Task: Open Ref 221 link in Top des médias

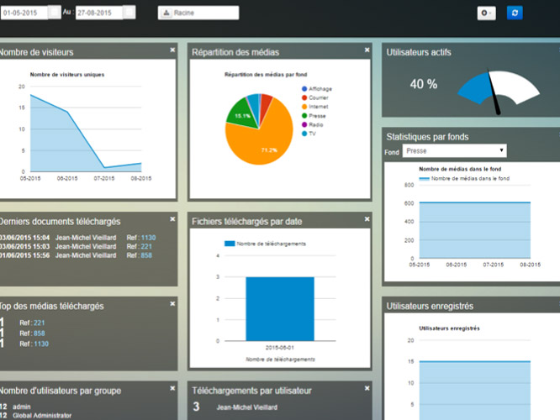Action: pyautogui.click(x=39, y=323)
